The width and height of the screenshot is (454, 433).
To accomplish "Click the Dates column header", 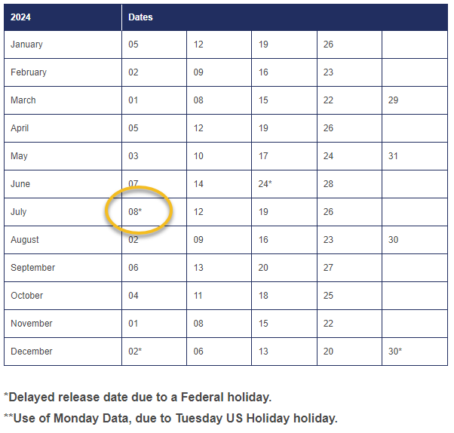I will [x=140, y=17].
